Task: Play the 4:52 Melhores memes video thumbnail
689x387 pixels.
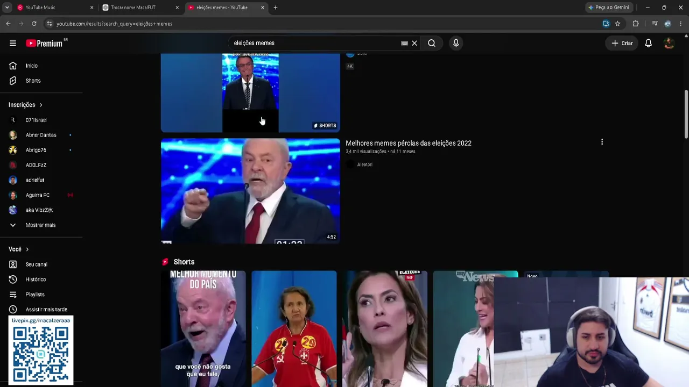Action: point(250,191)
